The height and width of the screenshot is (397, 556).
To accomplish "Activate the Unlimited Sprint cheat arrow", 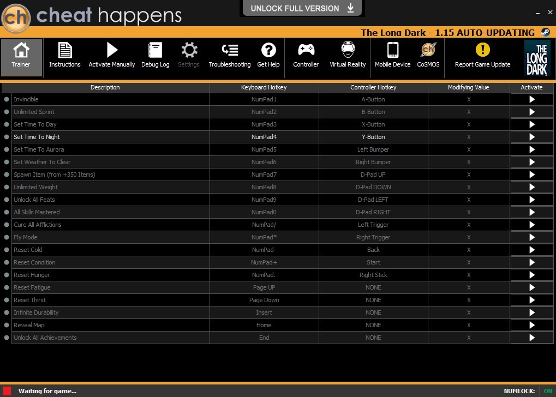I will [x=531, y=112].
